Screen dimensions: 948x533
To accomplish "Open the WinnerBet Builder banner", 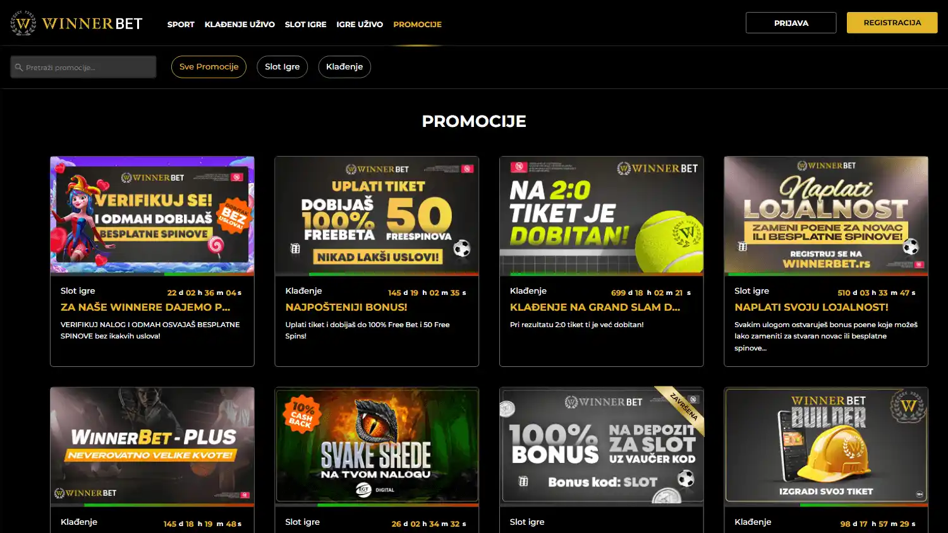I will [826, 446].
